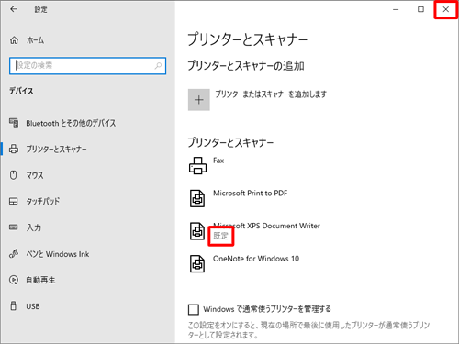Screen dimensions: 459x344
Task: Switch to タッチパッド settings page
Action: click(43, 202)
